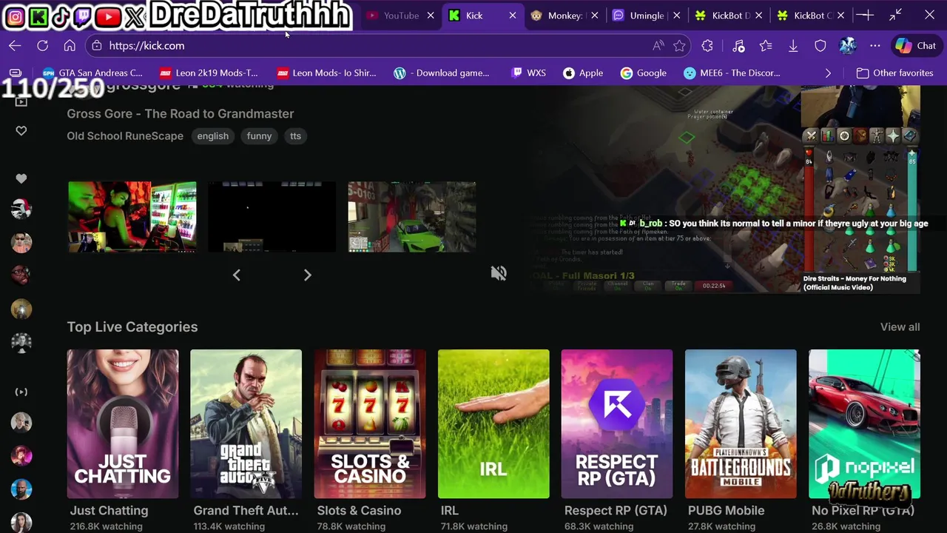Image resolution: width=947 pixels, height=533 pixels.
Task: Open the Santa hat channel avatar in sidebar
Action: (x=21, y=209)
